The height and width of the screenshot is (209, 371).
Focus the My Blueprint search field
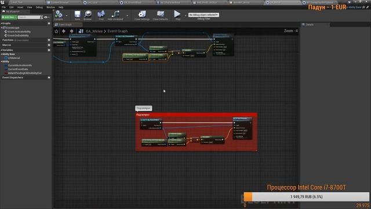(x=28, y=17)
